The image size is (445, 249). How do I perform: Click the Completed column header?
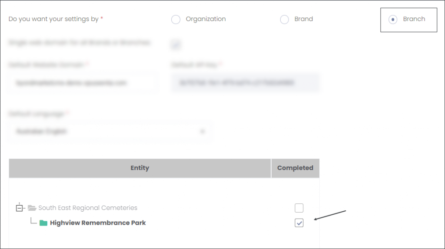click(x=295, y=168)
